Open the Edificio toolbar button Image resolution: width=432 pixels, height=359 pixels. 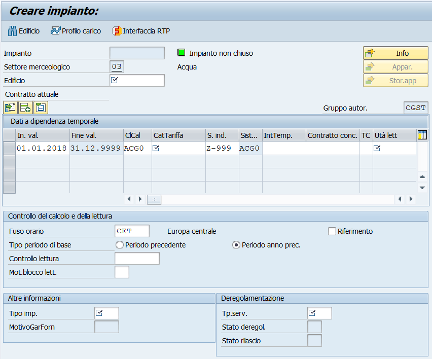pyautogui.click(x=24, y=31)
